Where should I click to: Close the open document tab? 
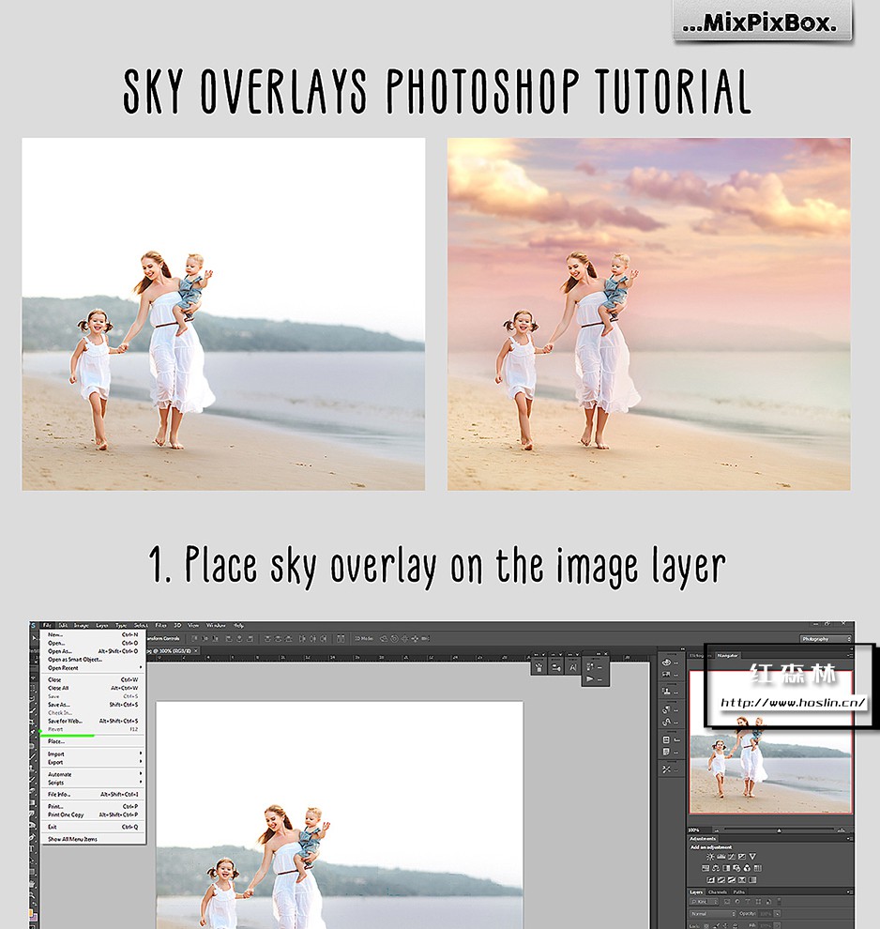(x=195, y=650)
